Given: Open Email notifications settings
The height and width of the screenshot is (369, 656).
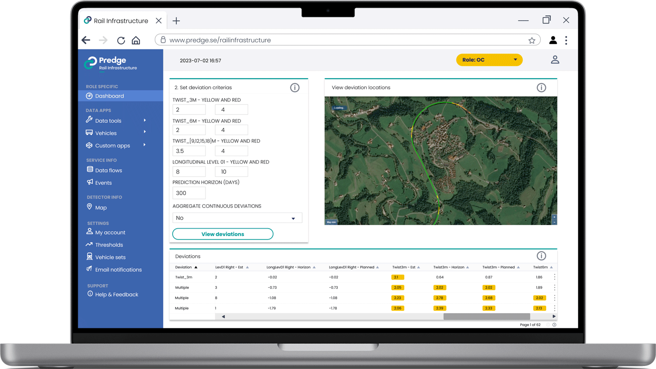Looking at the screenshot, I should pyautogui.click(x=119, y=270).
